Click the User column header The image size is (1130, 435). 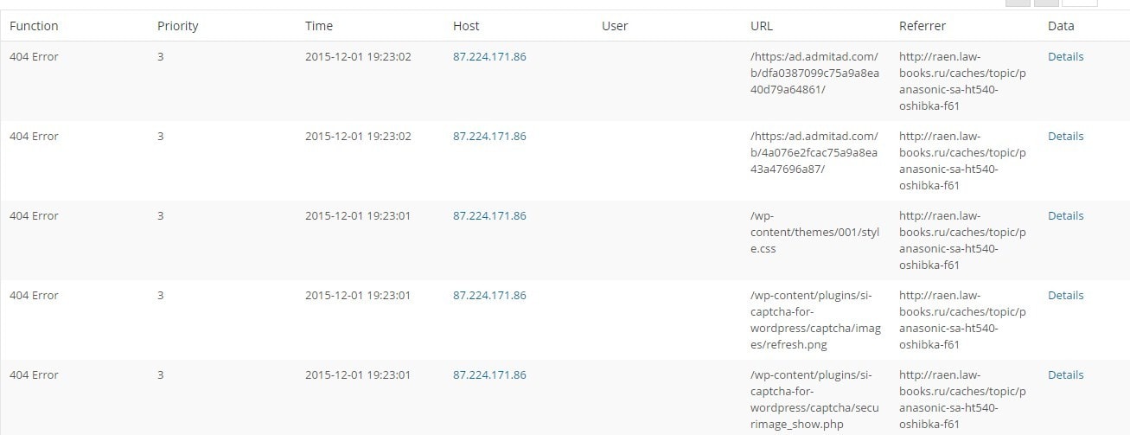tap(615, 26)
